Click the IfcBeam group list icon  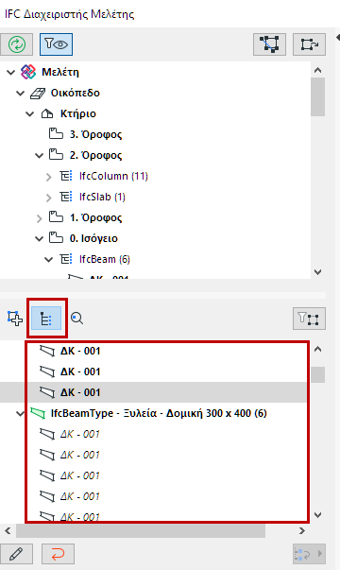(x=66, y=259)
